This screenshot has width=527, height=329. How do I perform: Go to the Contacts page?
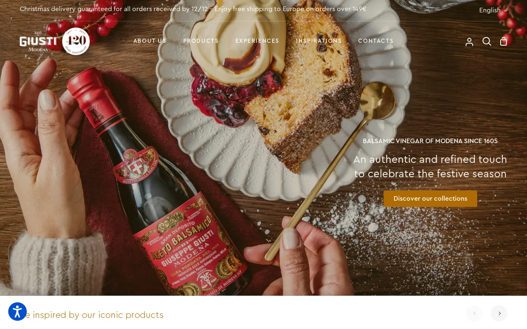(376, 41)
